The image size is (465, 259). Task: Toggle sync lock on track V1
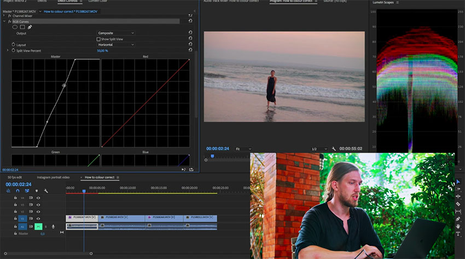pyautogui.click(x=31, y=218)
